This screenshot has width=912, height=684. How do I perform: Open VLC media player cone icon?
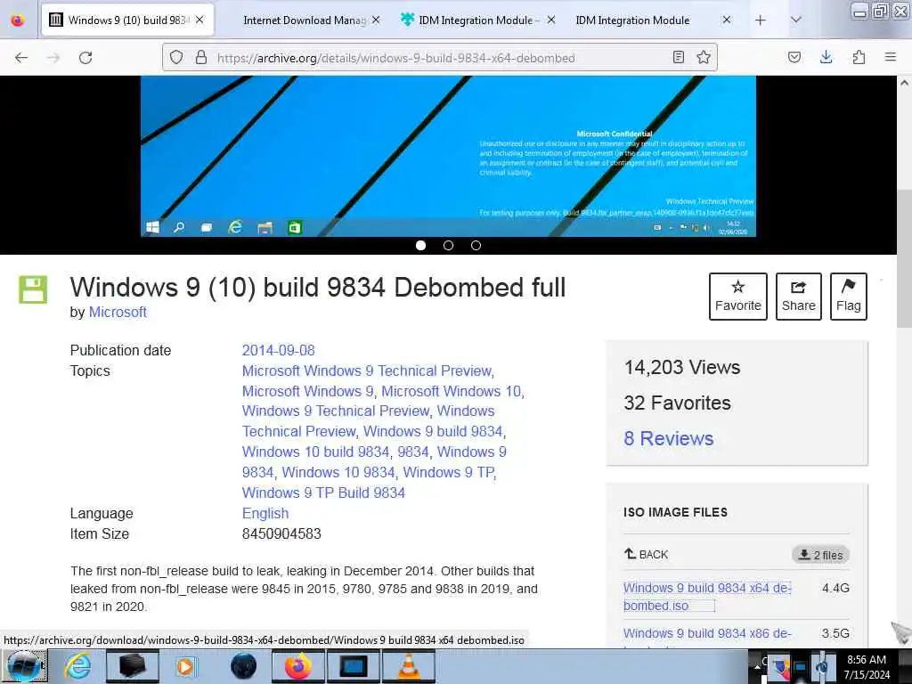click(408, 666)
